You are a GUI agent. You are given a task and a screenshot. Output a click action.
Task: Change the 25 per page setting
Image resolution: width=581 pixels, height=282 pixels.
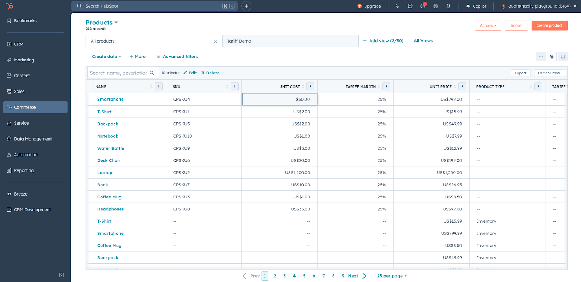391,276
